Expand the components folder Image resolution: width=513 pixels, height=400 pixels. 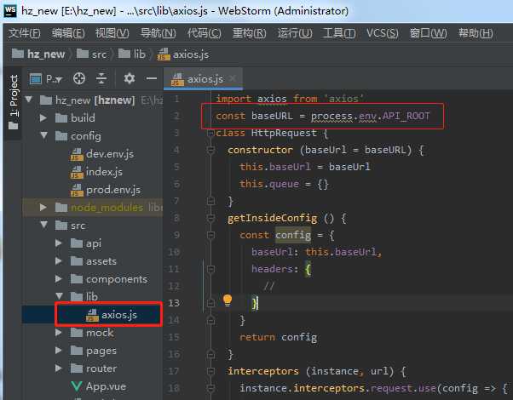click(x=59, y=279)
